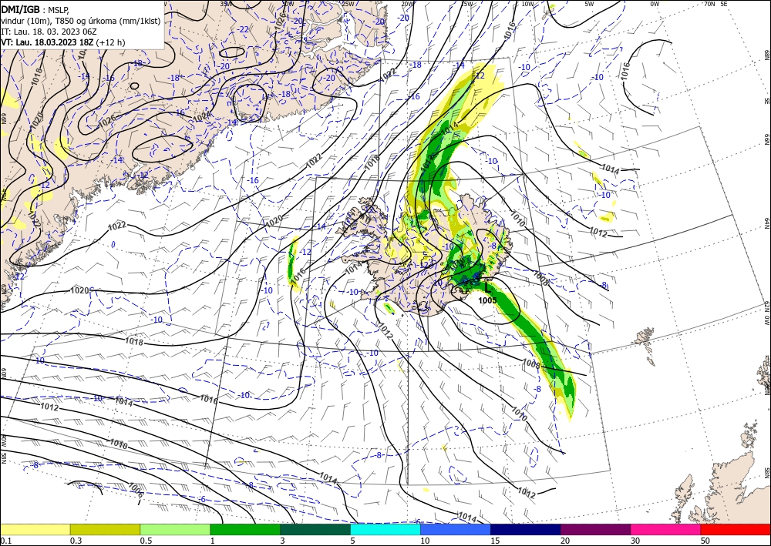This screenshot has height=546, width=771.
Task: Click the "L" low pressure marker
Action: 487,286
